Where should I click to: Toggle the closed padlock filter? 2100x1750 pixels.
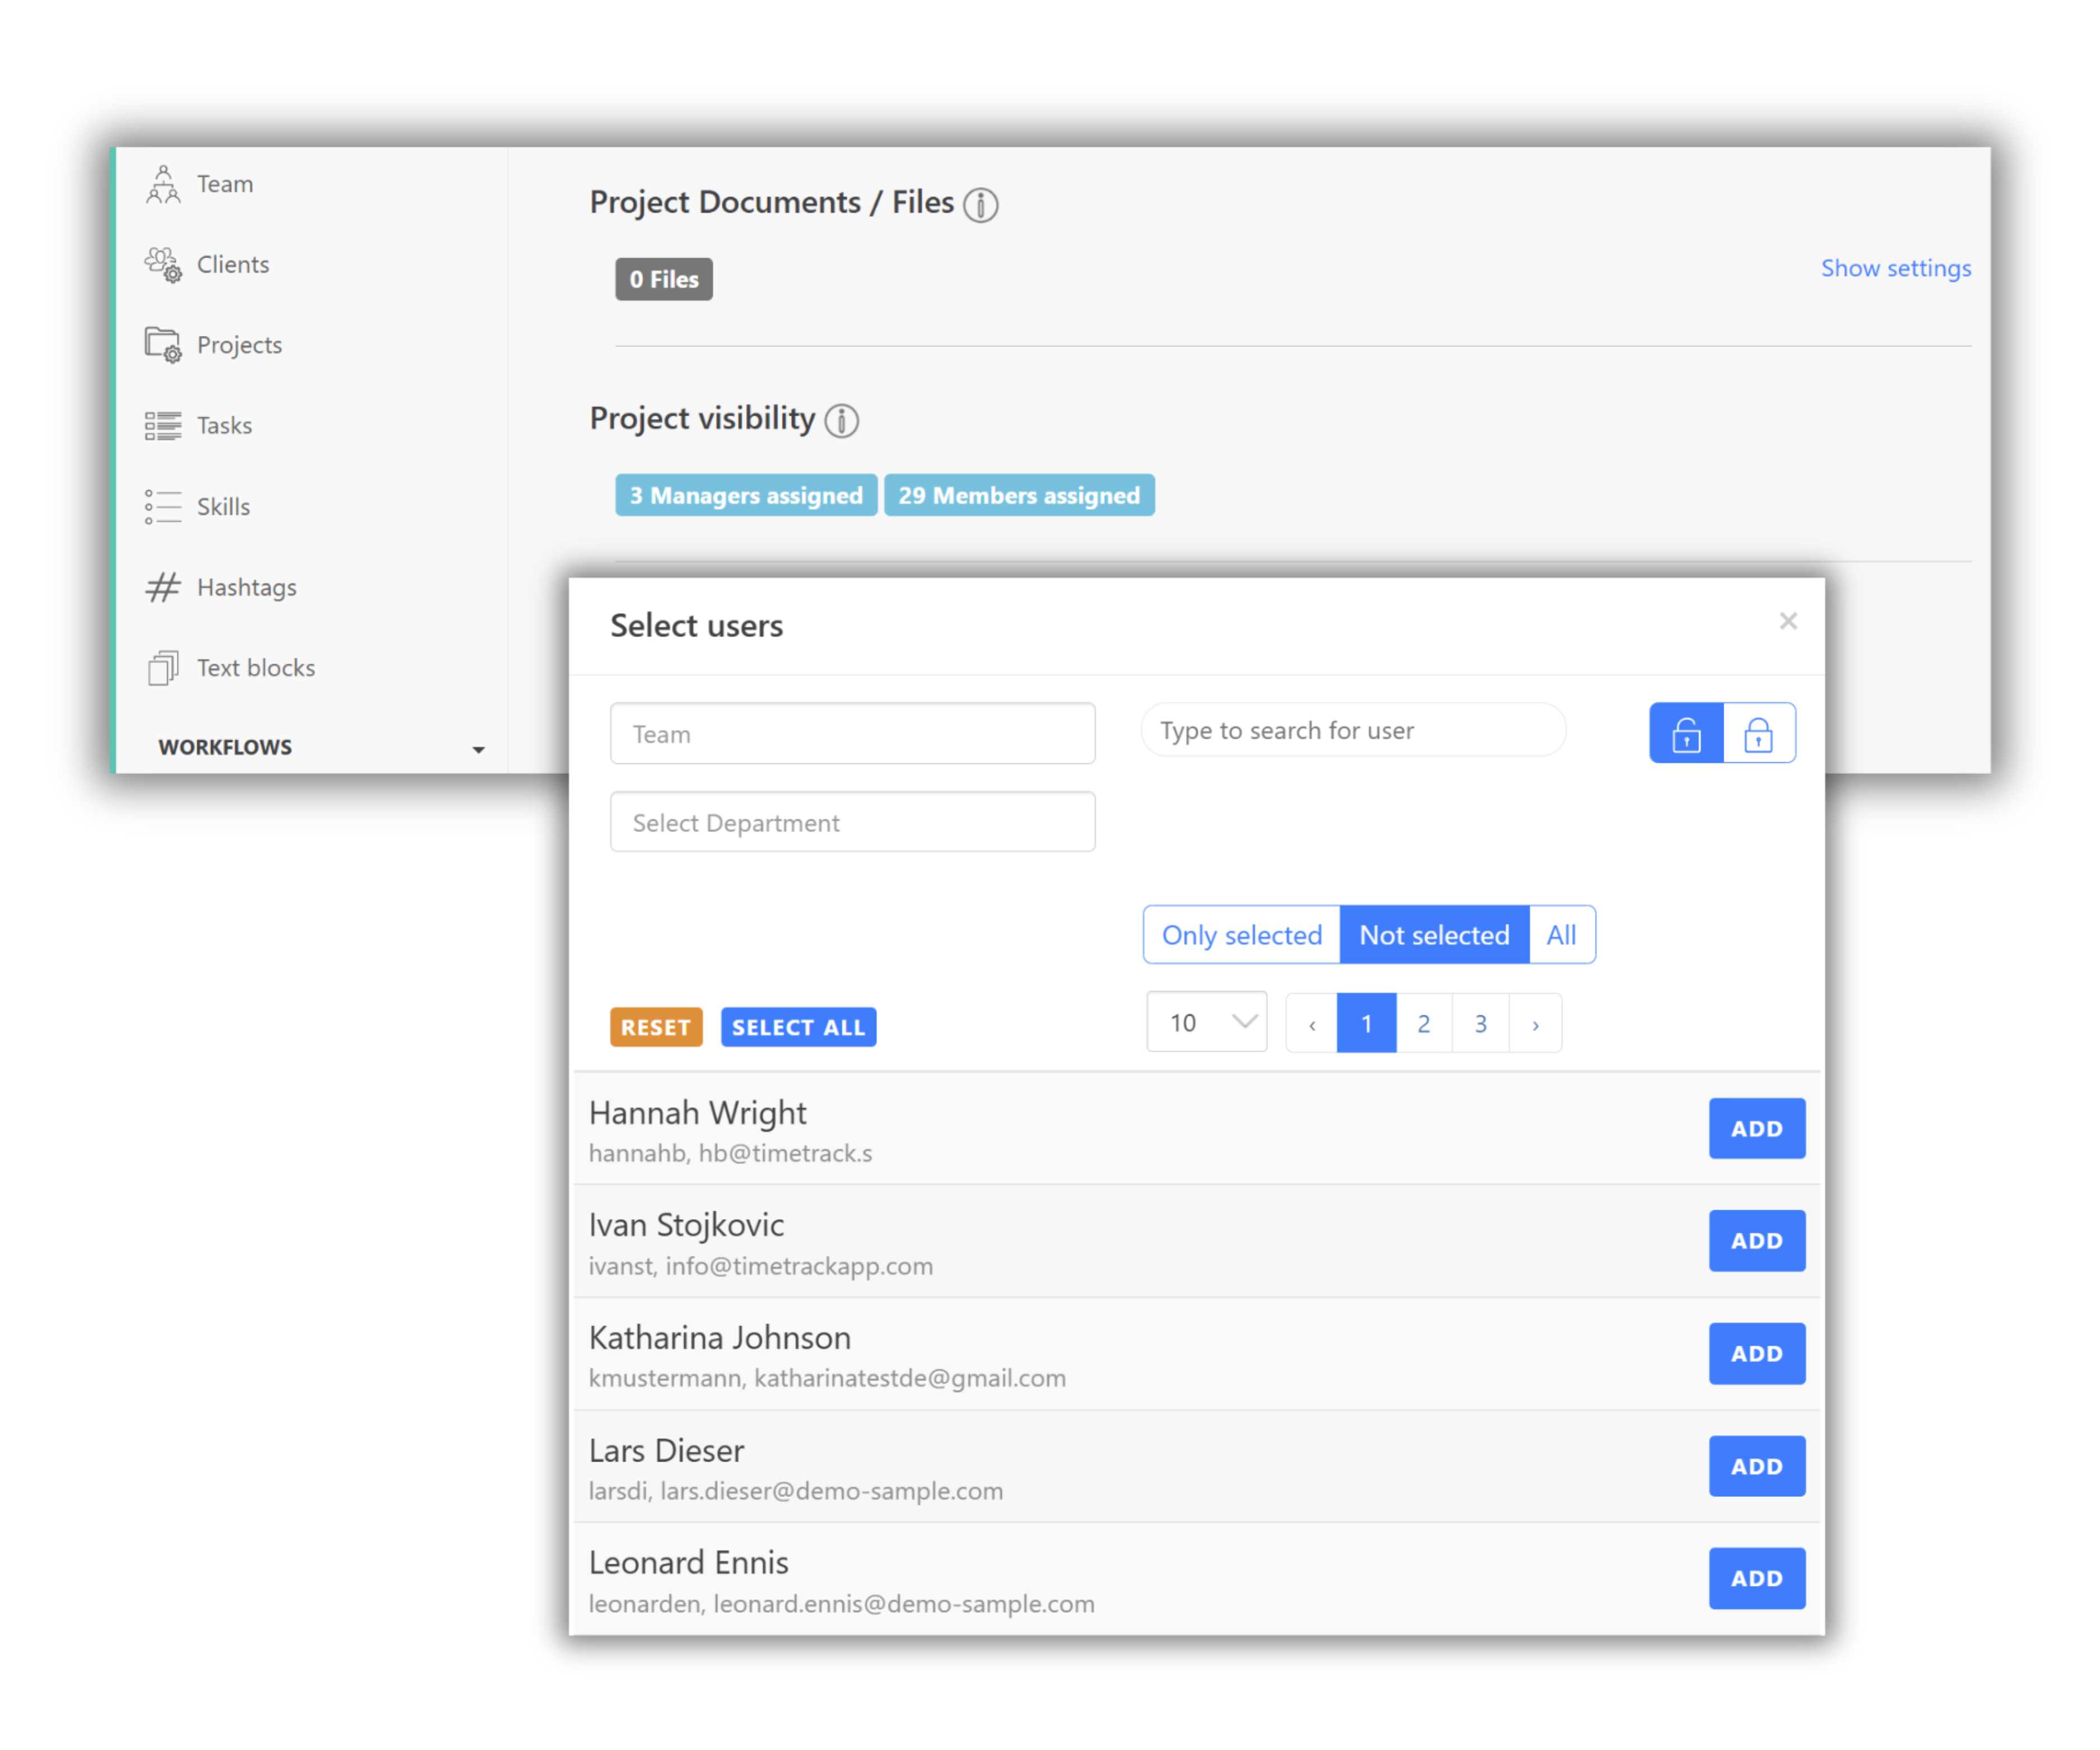point(1758,733)
